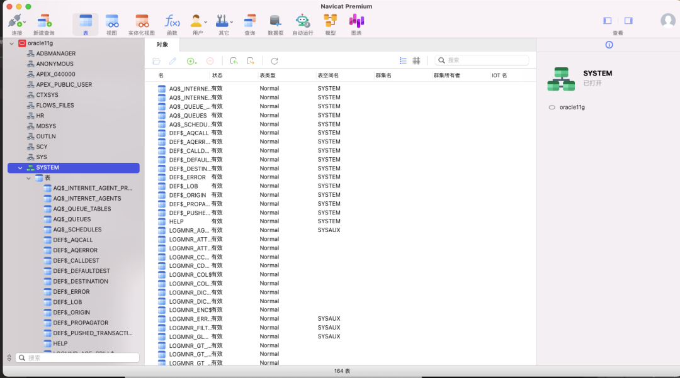Click the green new table icon
Screen dimensions: 680x378
coord(191,61)
